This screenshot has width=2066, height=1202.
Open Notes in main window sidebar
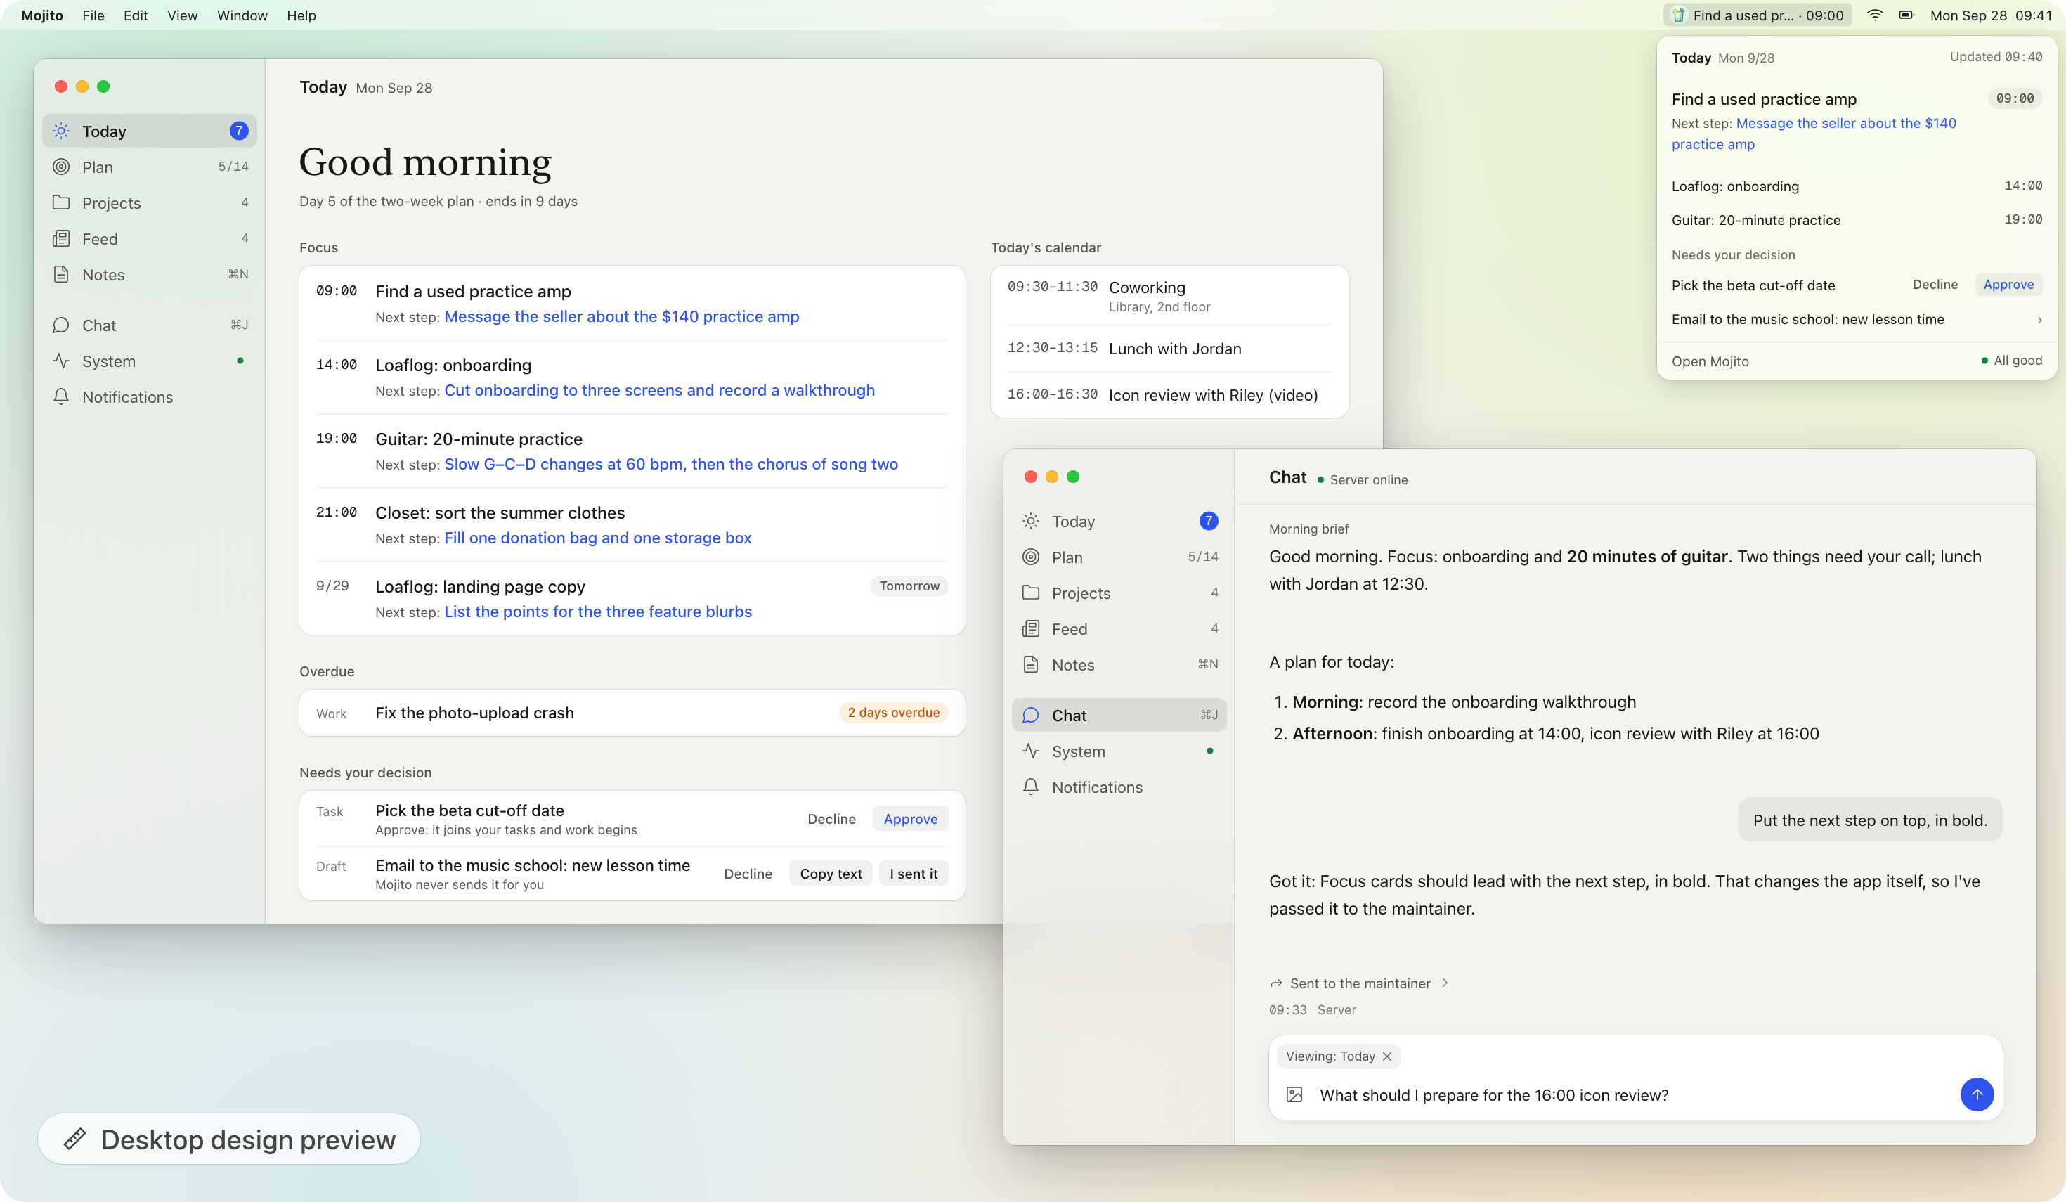click(149, 275)
